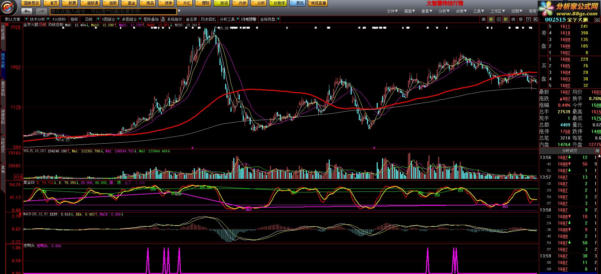Click the 闪电预警 alert button
Screen dimensions: 601x274
click(x=249, y=19)
